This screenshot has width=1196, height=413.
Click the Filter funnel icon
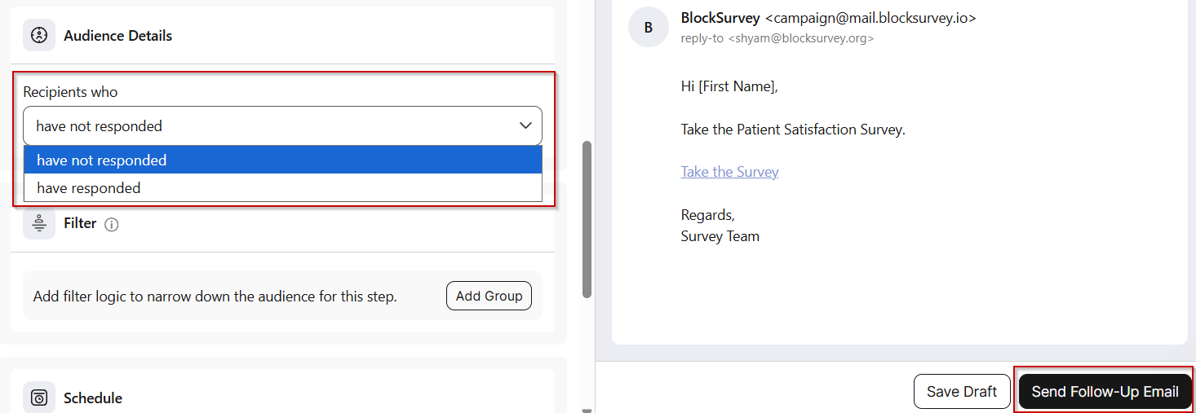[x=39, y=223]
